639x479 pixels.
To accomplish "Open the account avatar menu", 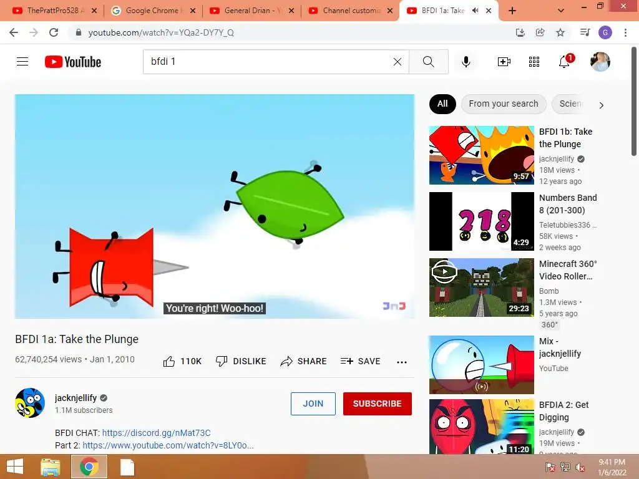I will (x=600, y=62).
